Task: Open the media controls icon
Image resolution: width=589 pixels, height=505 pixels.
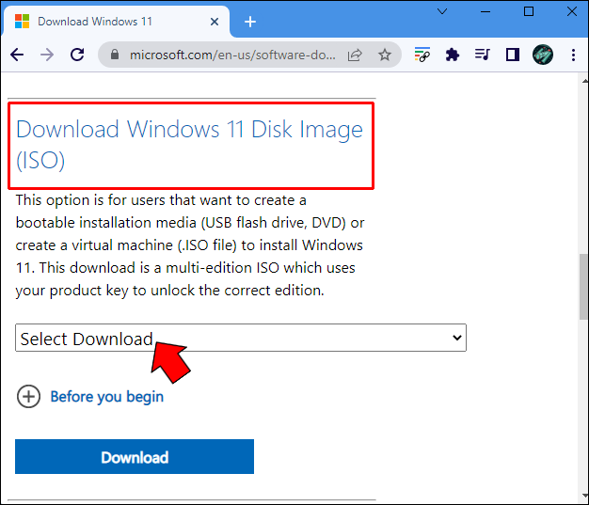Action: (483, 55)
